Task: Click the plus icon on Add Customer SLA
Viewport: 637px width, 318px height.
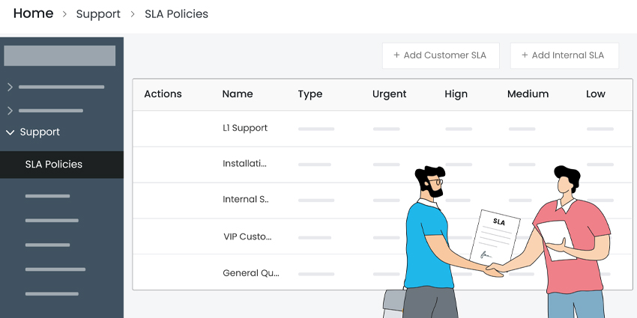Action: click(396, 55)
